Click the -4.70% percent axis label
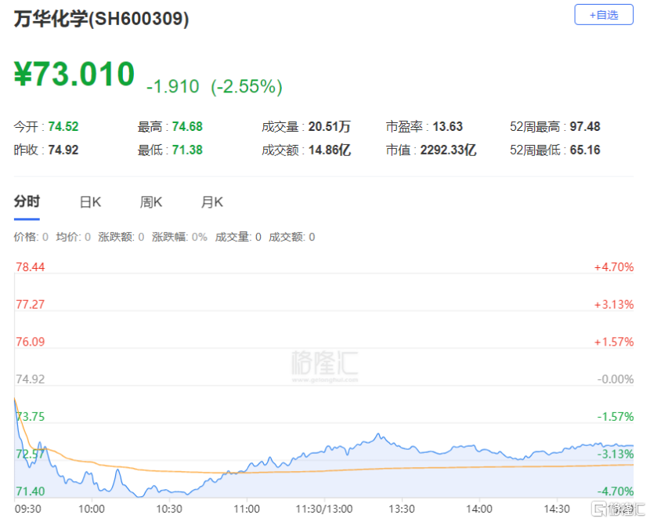This screenshot has height=522, width=650. pos(616,491)
